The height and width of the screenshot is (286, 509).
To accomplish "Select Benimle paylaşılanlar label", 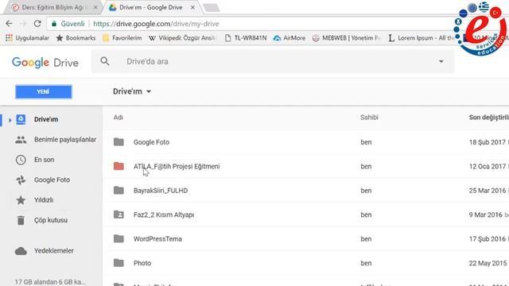I will point(65,140).
